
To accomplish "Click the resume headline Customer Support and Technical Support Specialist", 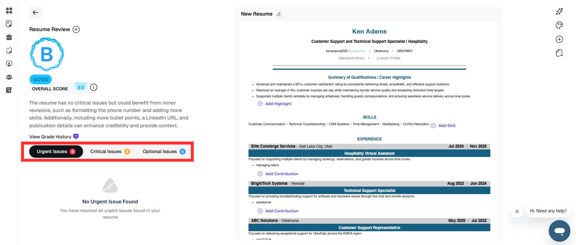I will [369, 41].
